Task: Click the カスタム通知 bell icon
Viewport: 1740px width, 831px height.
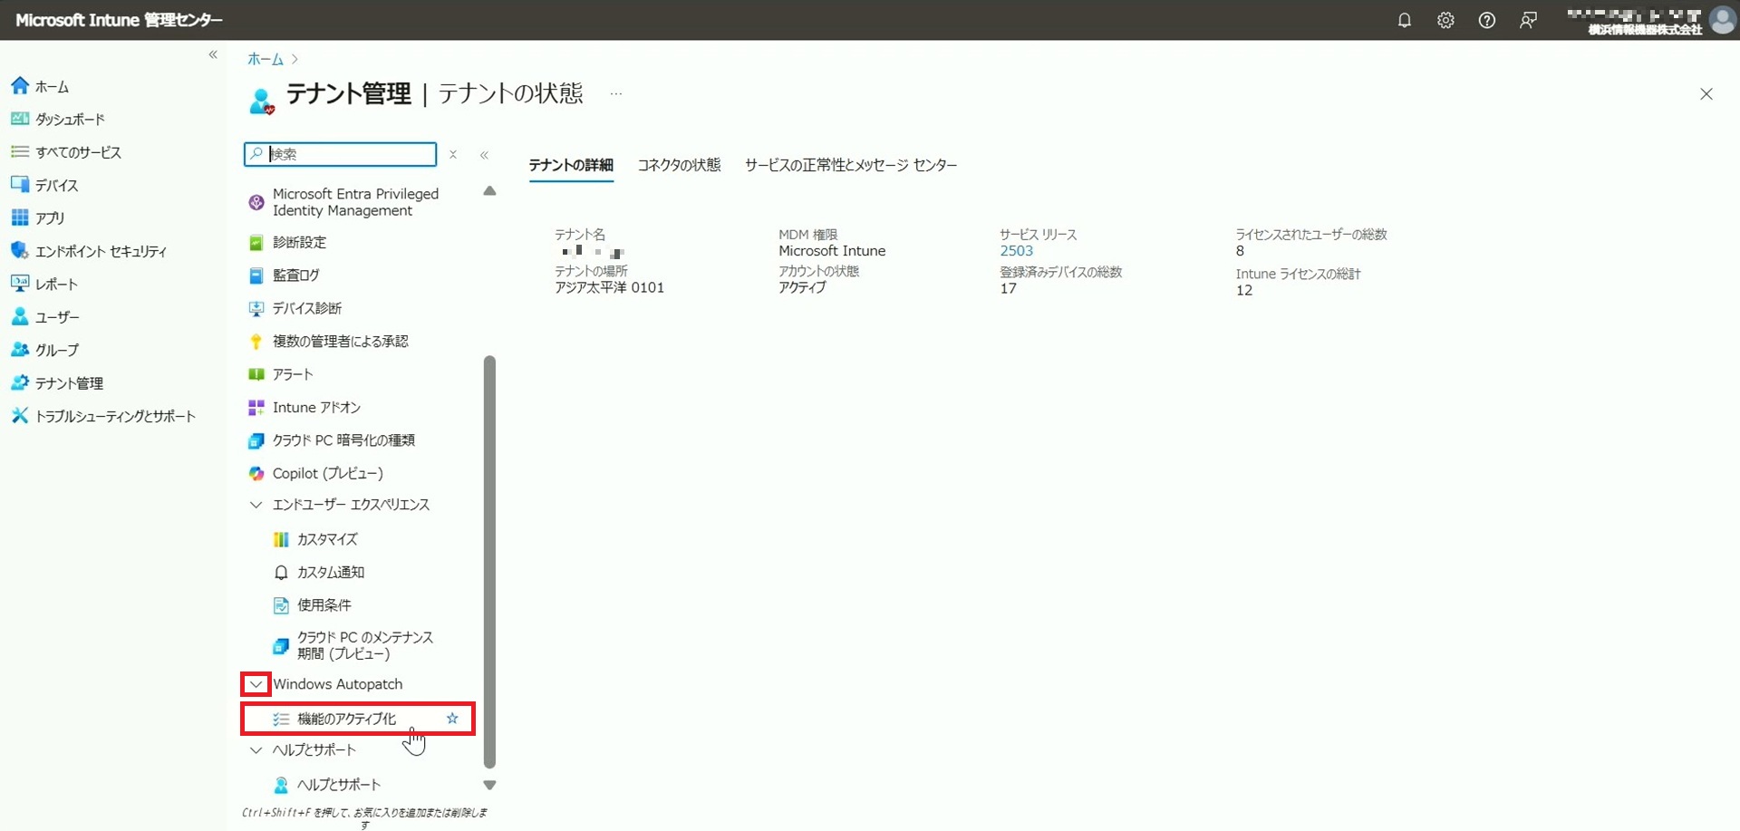Action: tap(281, 572)
